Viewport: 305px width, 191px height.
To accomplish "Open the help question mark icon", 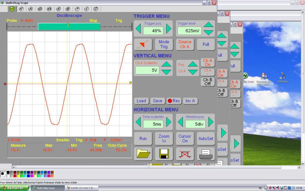I will (77, 9).
